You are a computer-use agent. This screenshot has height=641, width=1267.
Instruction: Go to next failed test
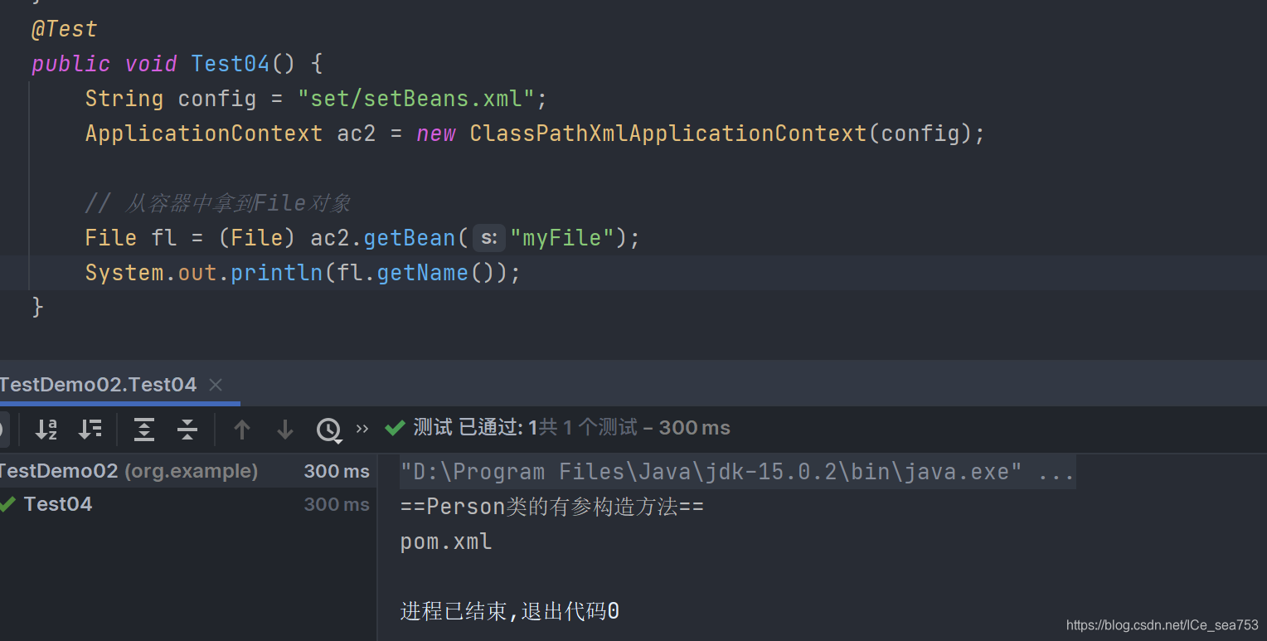[285, 429]
